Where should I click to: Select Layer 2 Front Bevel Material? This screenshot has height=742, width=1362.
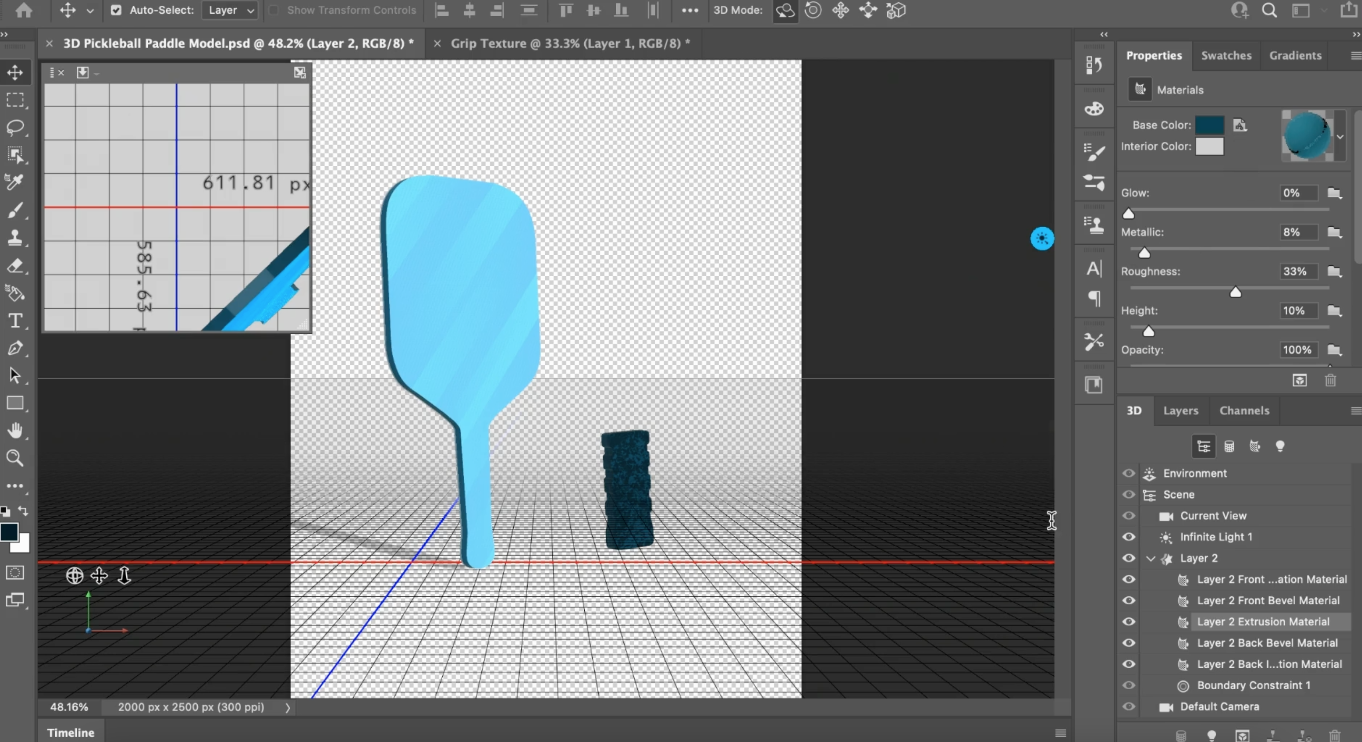point(1268,601)
